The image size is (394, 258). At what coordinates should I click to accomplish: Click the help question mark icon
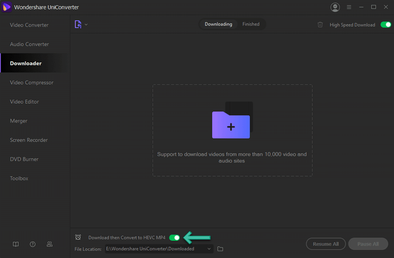(x=33, y=244)
